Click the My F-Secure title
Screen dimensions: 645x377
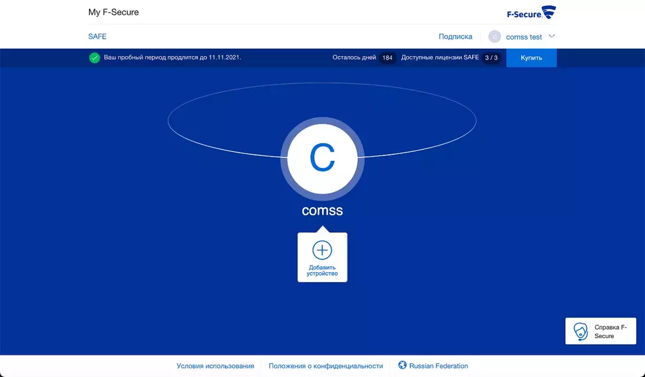coord(113,12)
